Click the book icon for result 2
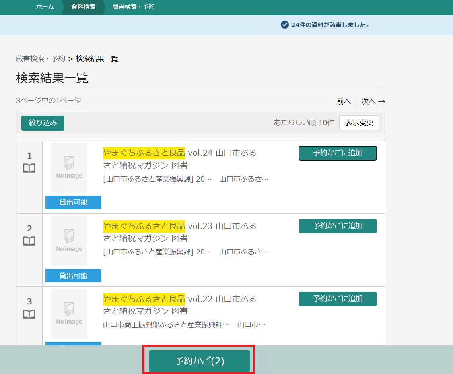The width and height of the screenshot is (453, 374). pos(29,241)
